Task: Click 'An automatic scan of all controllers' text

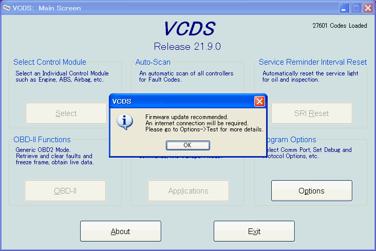Action: 186,73
